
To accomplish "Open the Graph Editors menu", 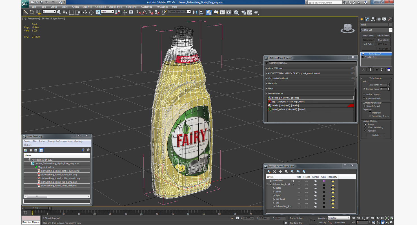I will pyautogui.click(x=116, y=7).
